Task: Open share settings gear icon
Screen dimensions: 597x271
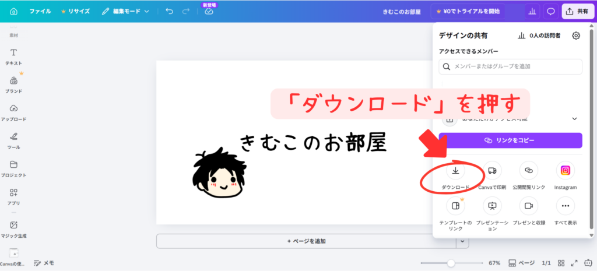Action: pyautogui.click(x=576, y=36)
